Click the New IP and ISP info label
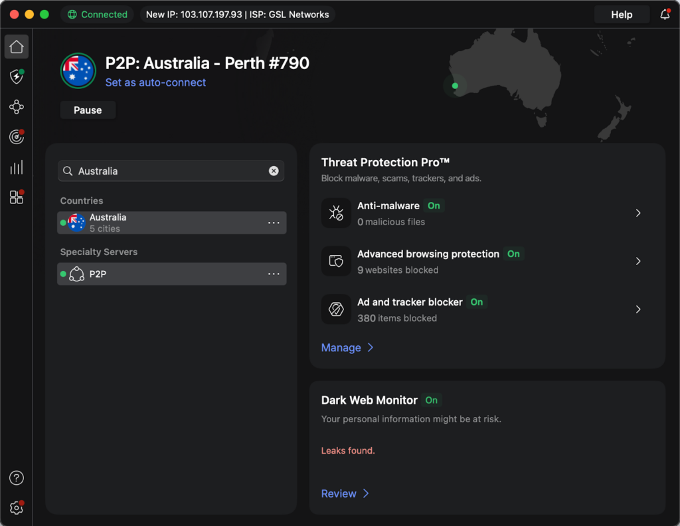680x526 pixels. tap(237, 15)
